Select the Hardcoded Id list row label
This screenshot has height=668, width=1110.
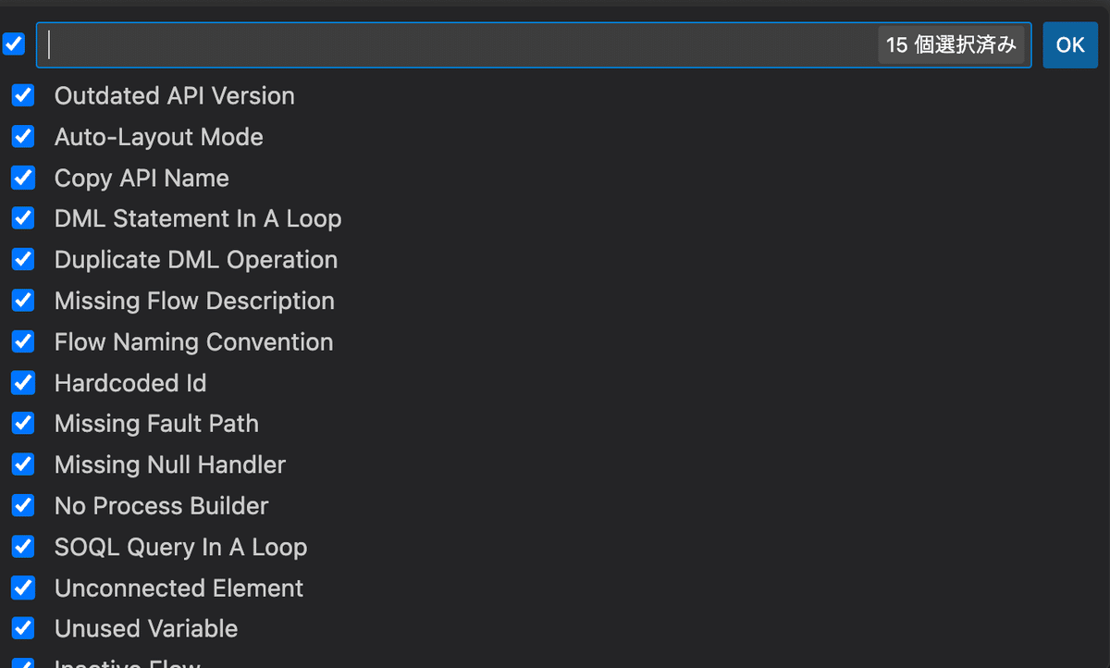(x=129, y=382)
